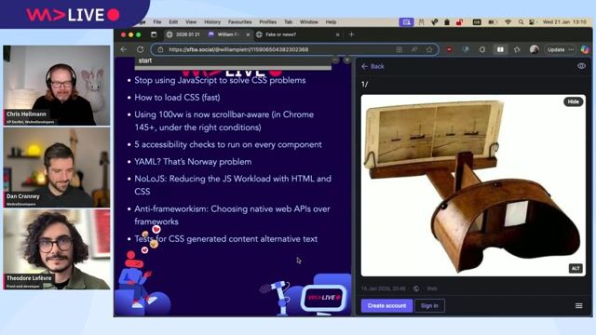Show ALT text of the stereoscope image
This screenshot has width=596, height=335.
pyautogui.click(x=576, y=268)
